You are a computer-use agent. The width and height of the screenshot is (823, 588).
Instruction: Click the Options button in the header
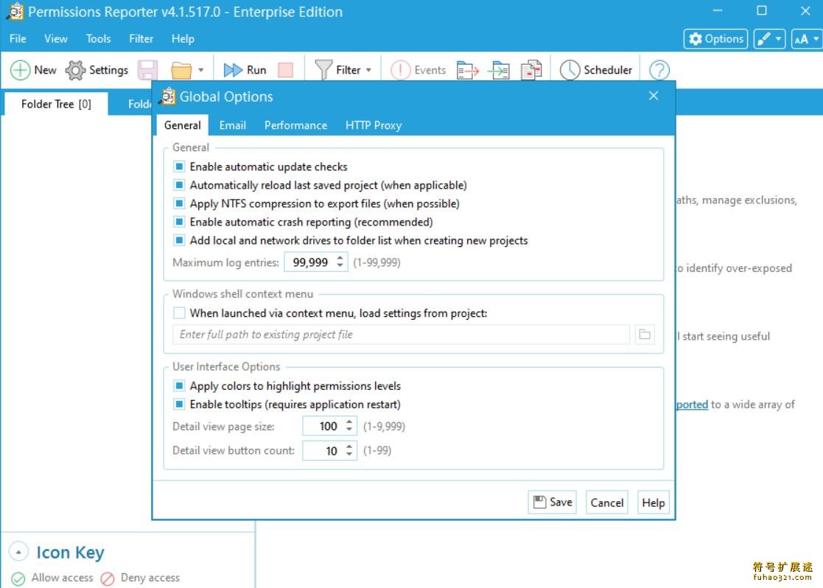click(x=716, y=39)
